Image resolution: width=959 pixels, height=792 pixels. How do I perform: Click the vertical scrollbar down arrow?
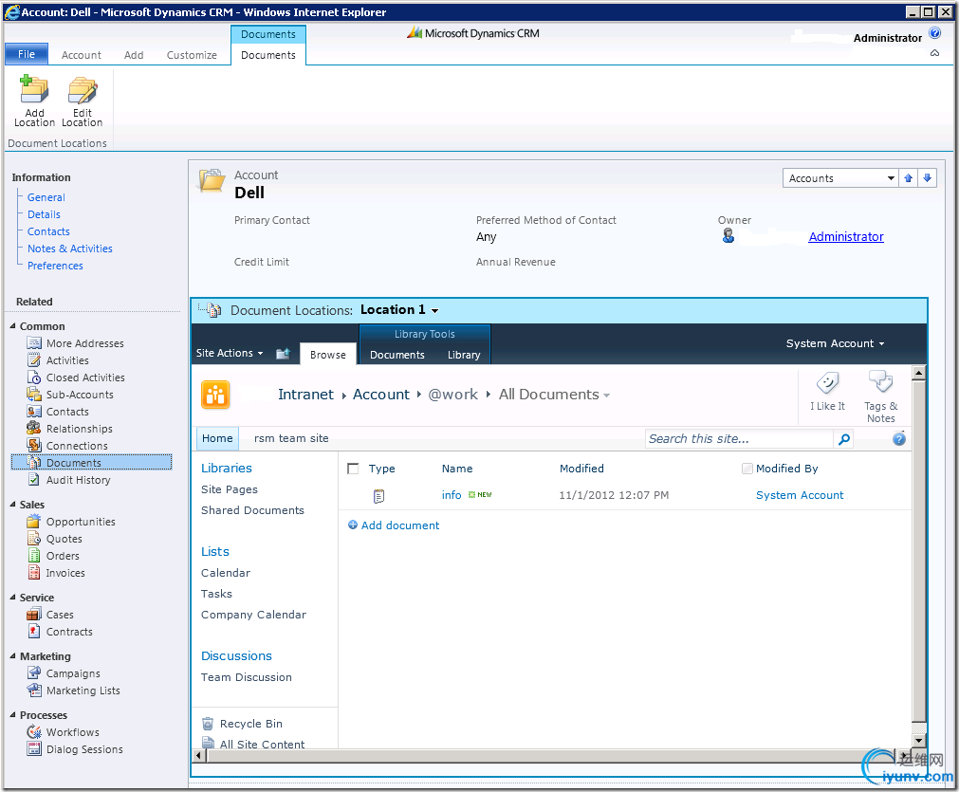(918, 741)
